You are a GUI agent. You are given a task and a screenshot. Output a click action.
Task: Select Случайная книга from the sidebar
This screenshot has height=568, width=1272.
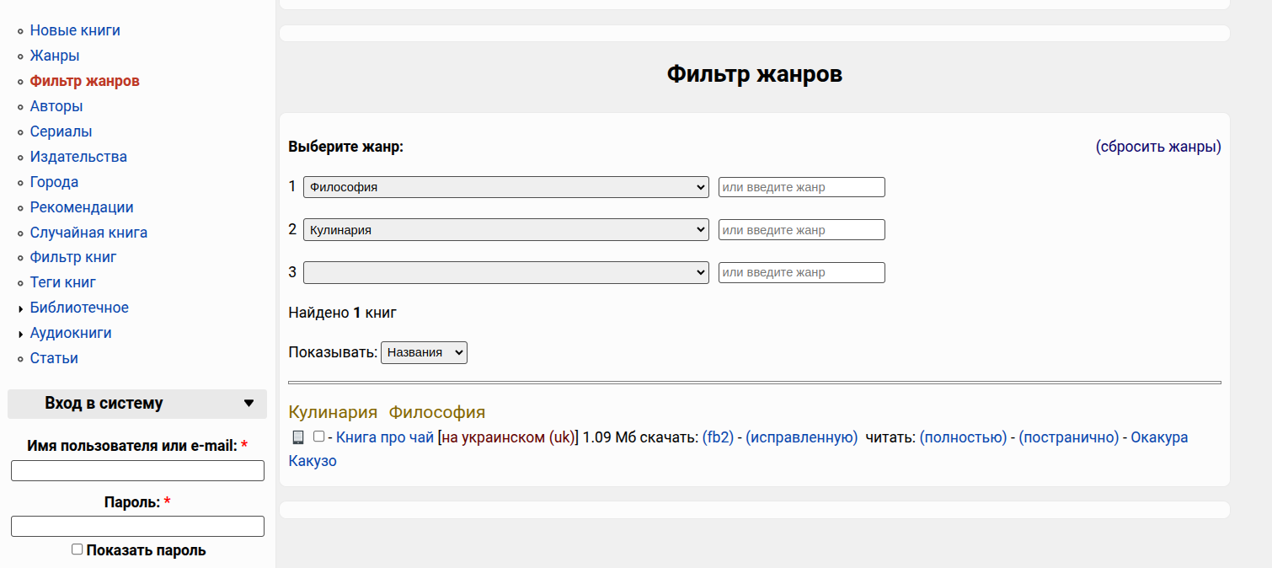pos(88,233)
